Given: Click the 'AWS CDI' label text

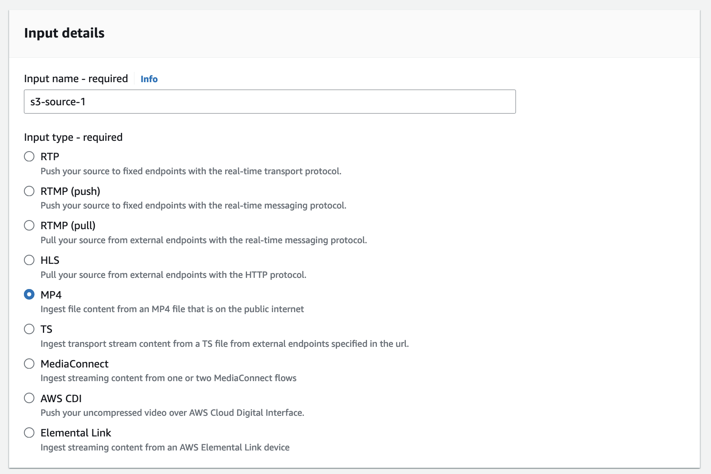Looking at the screenshot, I should (61, 398).
